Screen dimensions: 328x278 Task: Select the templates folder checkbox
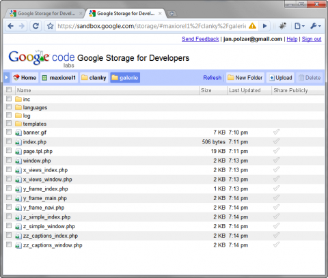click(9, 123)
